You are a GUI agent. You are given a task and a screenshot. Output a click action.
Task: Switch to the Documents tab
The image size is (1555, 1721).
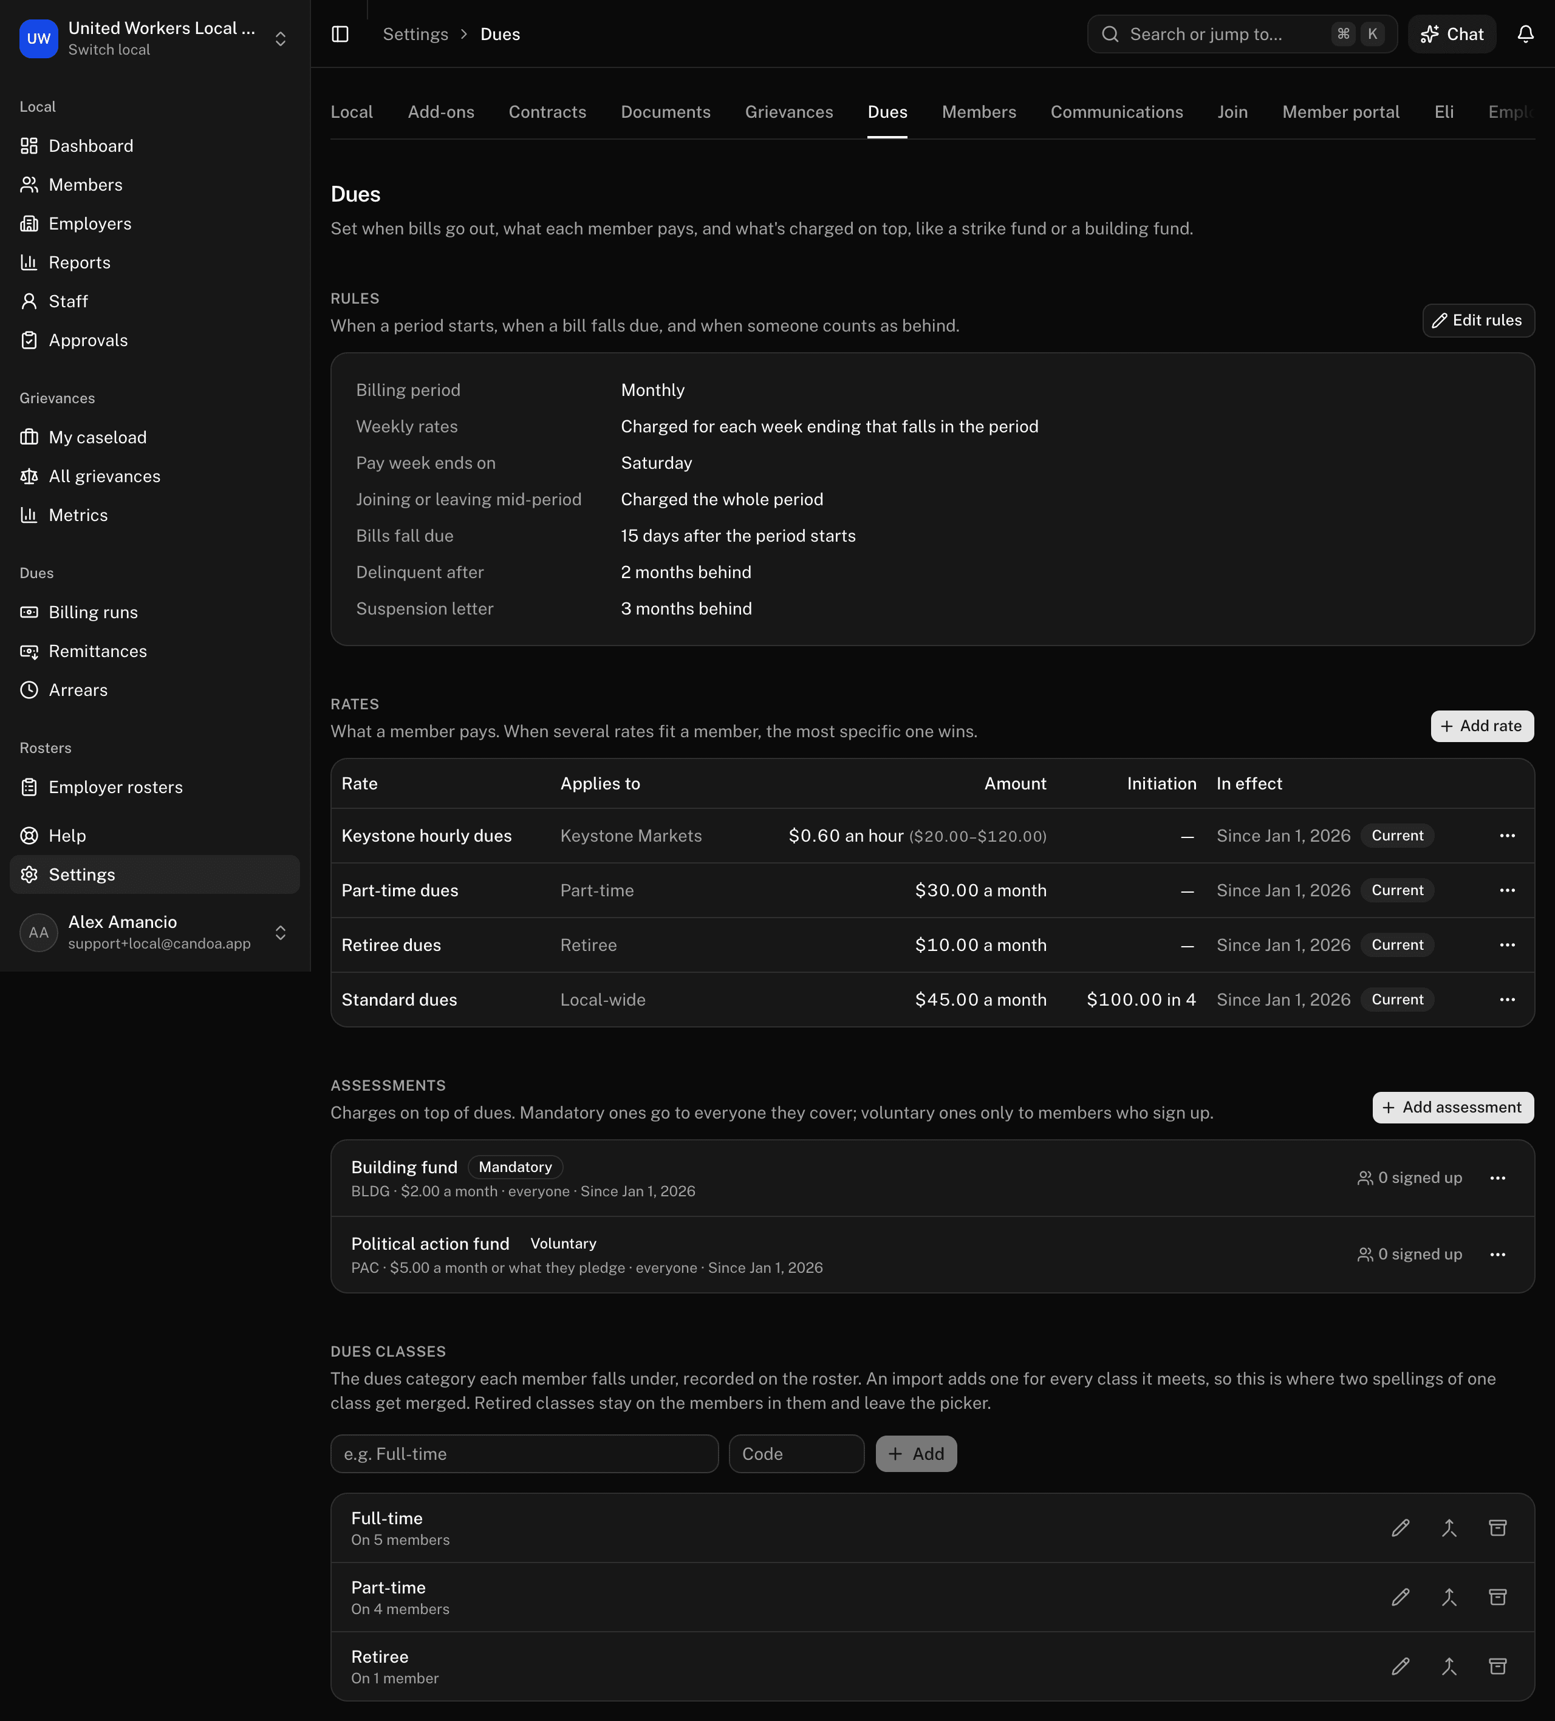click(x=665, y=112)
